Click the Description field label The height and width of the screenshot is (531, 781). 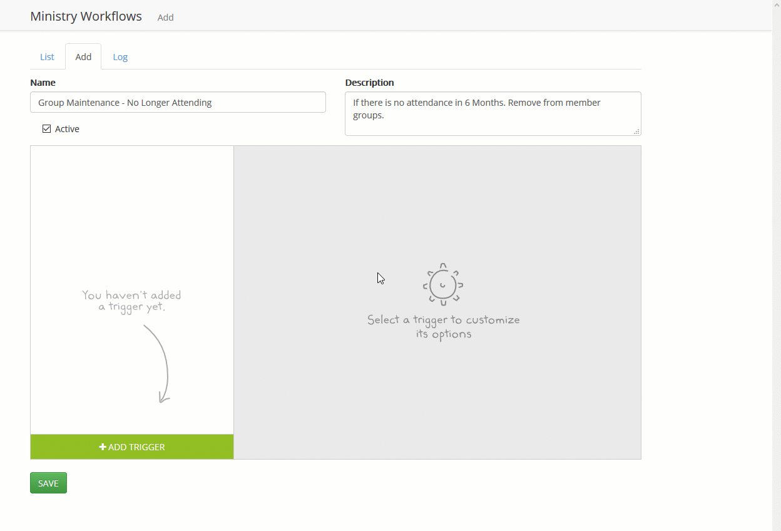click(369, 83)
